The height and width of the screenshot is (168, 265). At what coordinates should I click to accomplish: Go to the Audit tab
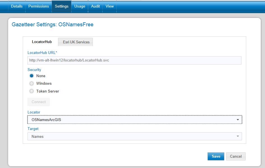[95, 6]
